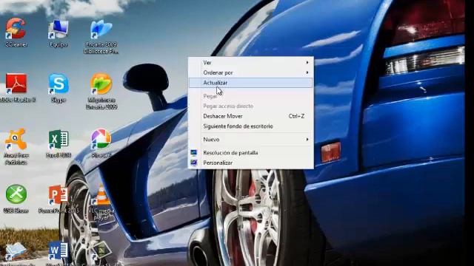Click the monitor icon beside Resolución de pantalla
The image size is (474, 266).
pos(194,153)
